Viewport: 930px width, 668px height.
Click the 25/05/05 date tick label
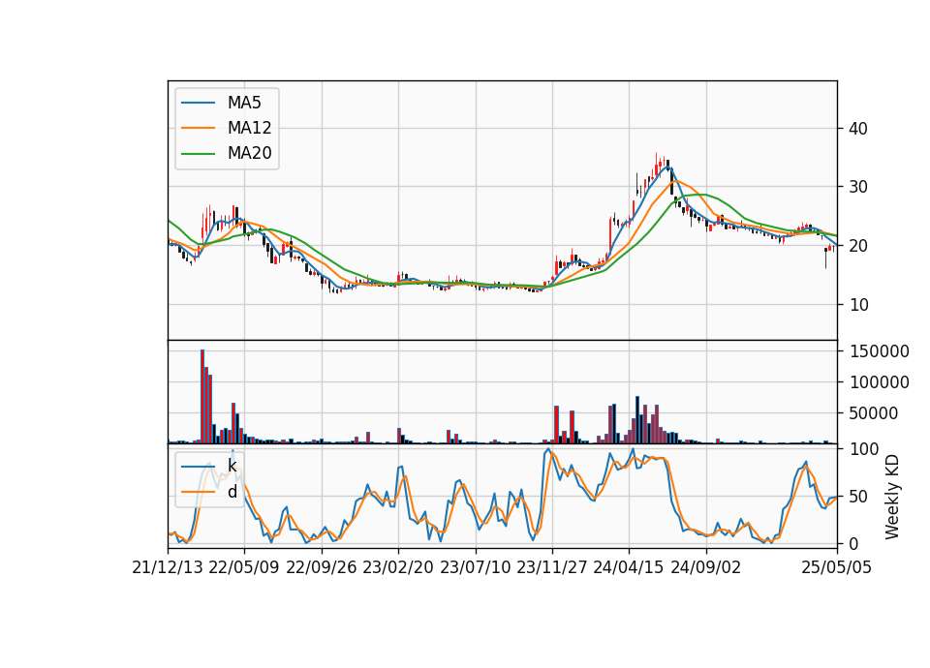pyautogui.click(x=837, y=567)
